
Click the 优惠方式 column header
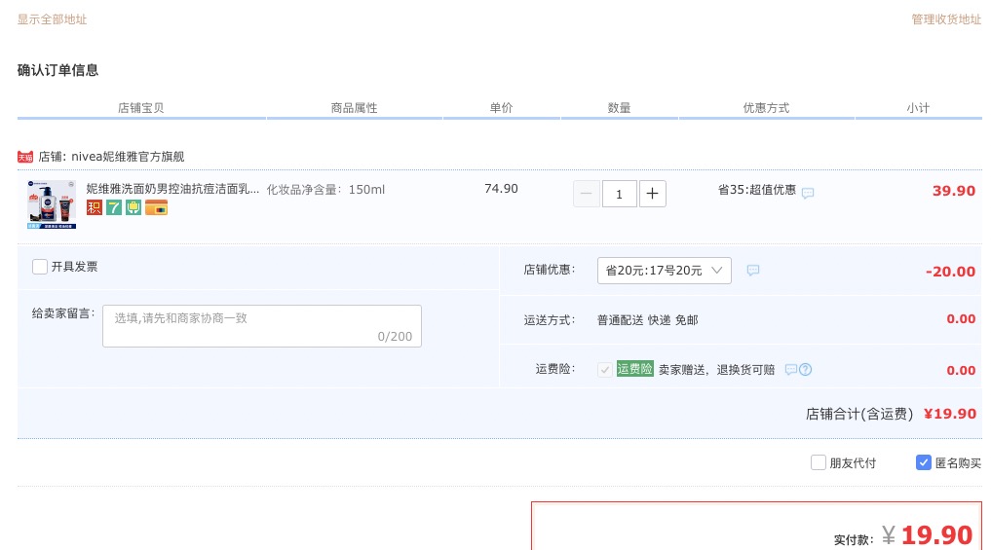766,108
